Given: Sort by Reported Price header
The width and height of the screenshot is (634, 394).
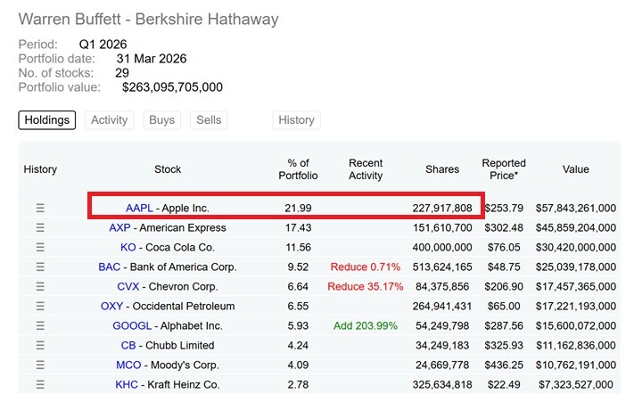Looking at the screenshot, I should point(504,169).
